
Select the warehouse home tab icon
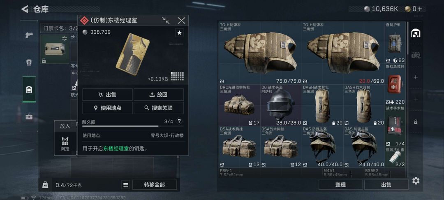[415, 33]
